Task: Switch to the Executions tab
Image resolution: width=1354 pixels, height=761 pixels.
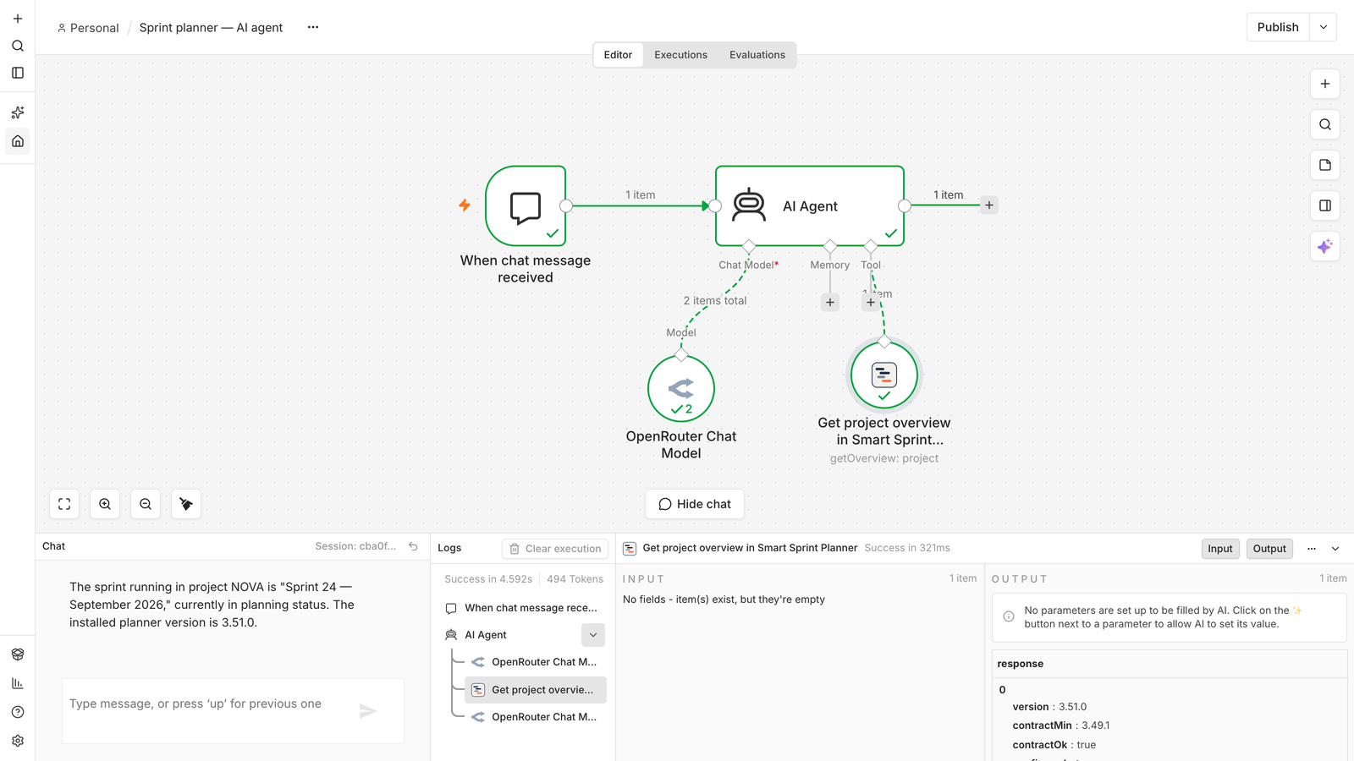Action: pyautogui.click(x=680, y=55)
